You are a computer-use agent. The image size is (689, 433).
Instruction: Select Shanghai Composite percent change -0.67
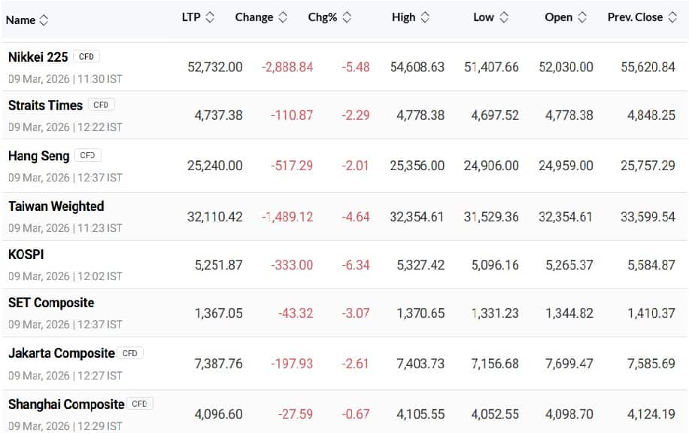(356, 414)
